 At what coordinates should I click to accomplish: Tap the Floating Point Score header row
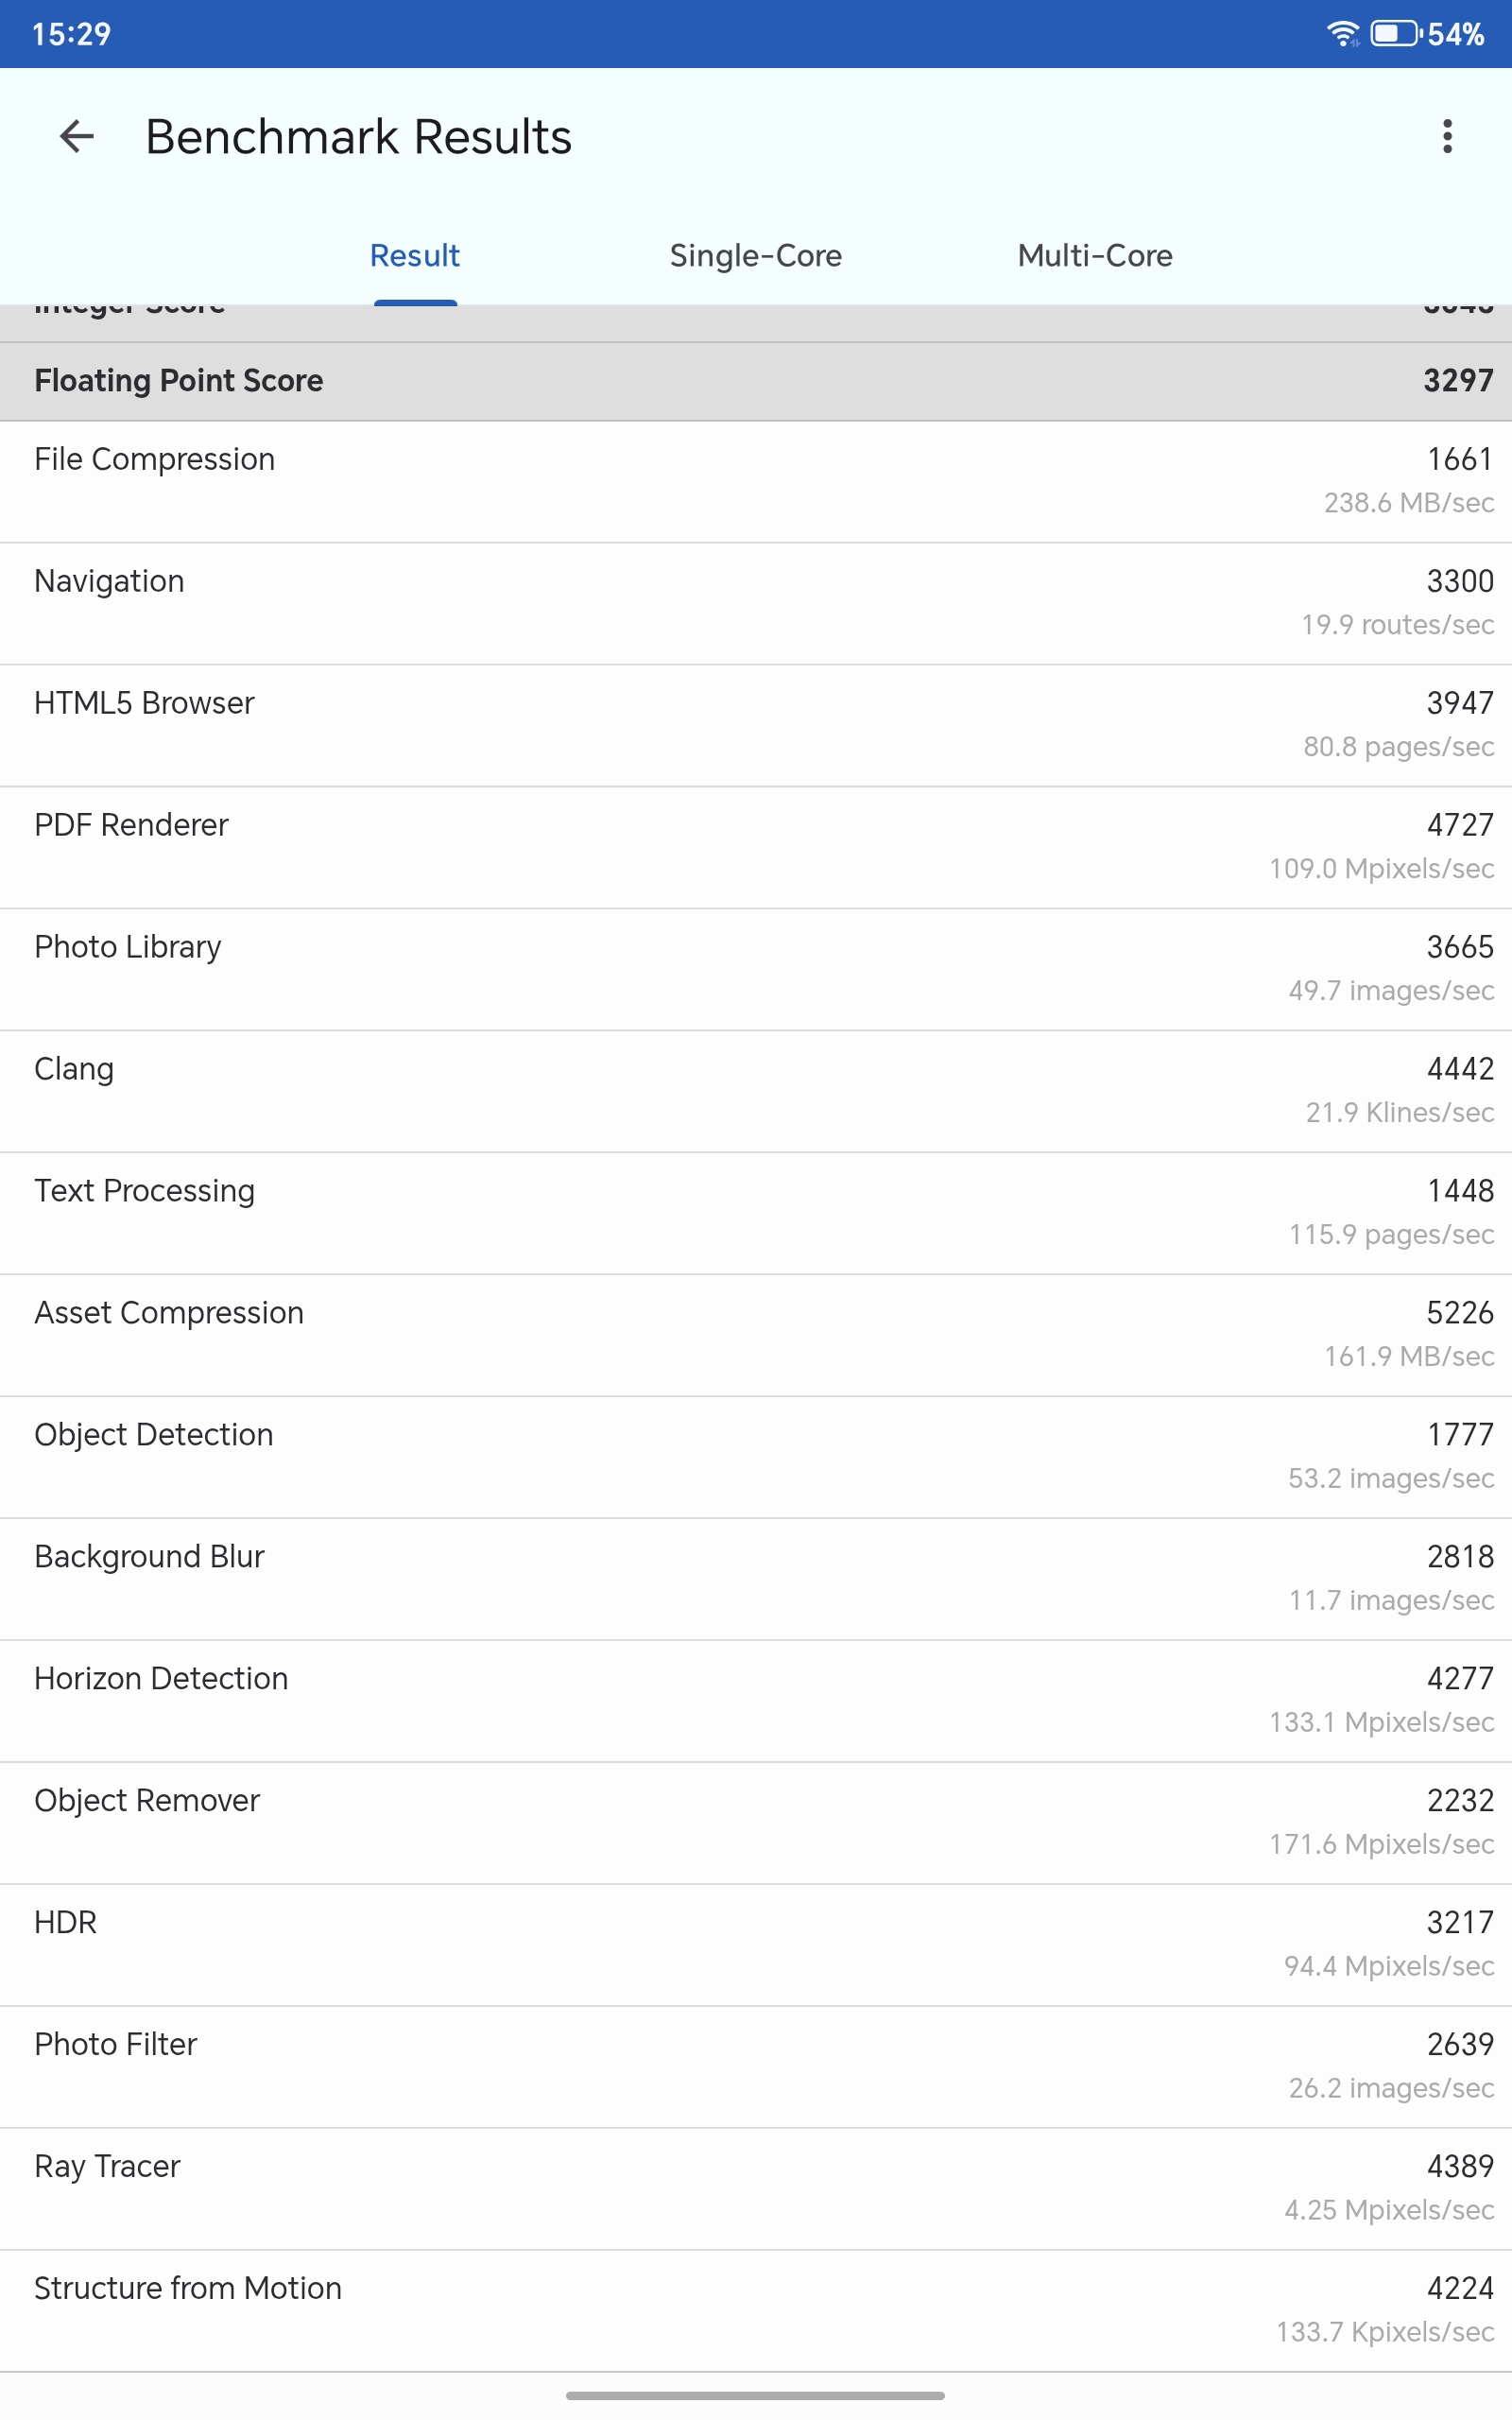click(756, 381)
